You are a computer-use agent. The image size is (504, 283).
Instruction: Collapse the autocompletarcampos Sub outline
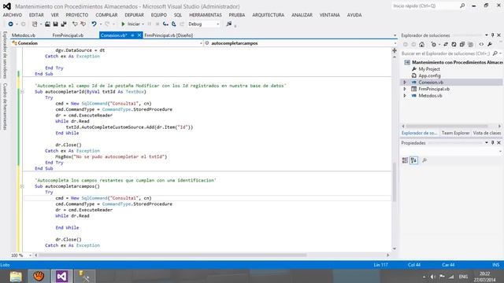pyautogui.click(x=22, y=186)
